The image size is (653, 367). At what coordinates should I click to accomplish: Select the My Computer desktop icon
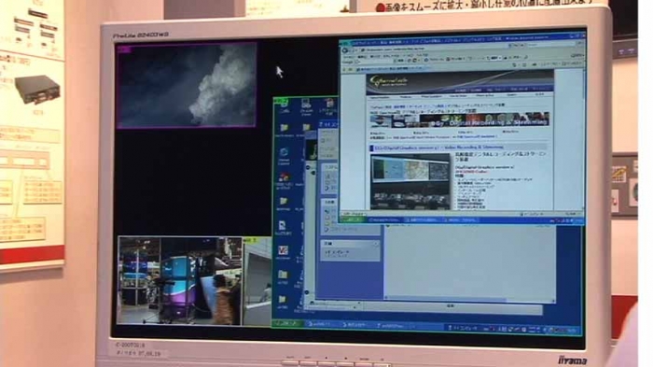pyautogui.click(x=306, y=106)
